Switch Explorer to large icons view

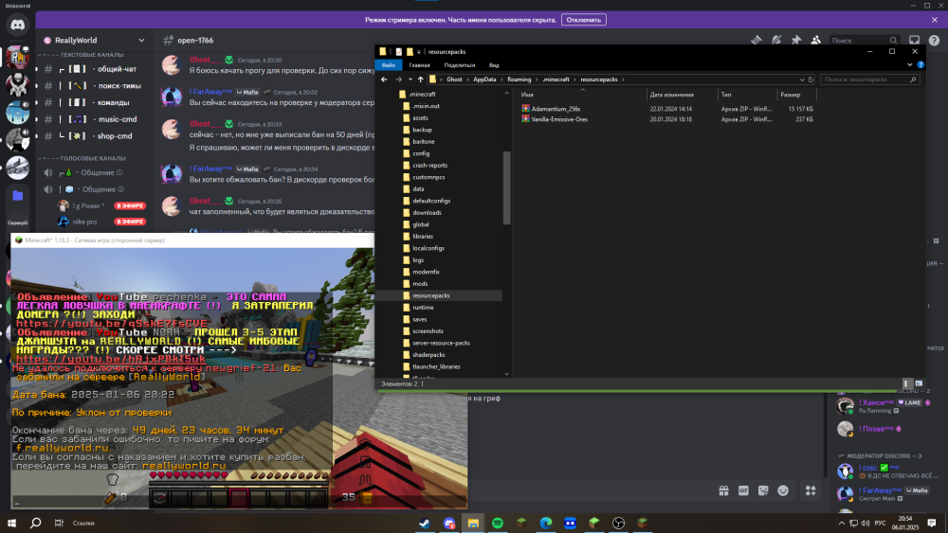(919, 383)
